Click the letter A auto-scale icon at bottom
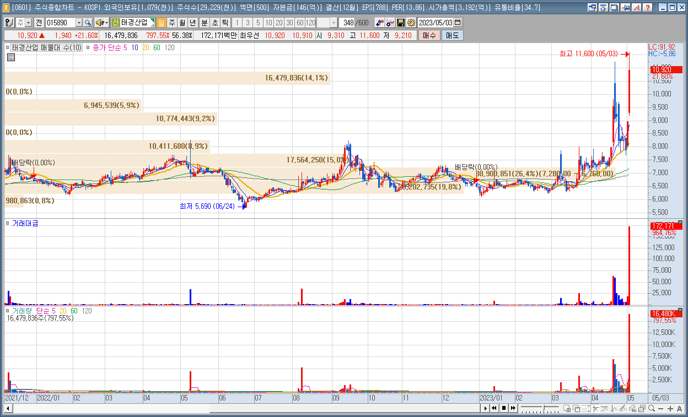688x417 pixels. (679, 408)
